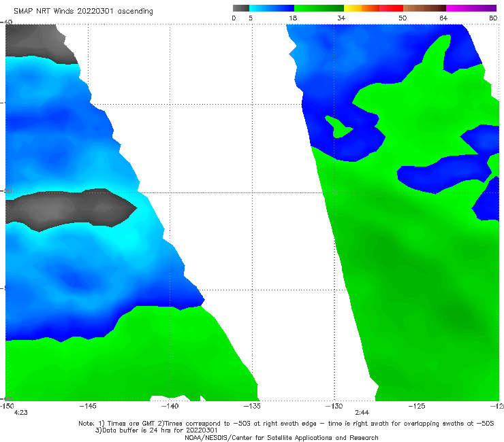Click the note line 'Times are GMT'
504x442 pixels.
tap(131, 423)
